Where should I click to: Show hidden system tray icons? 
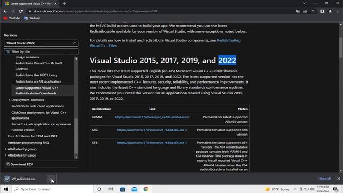tap(295, 189)
